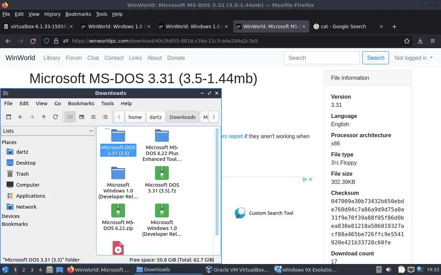Viewport: 441px width, 275px height.
Task: Click the WinWorld Search button
Action: [376, 58]
